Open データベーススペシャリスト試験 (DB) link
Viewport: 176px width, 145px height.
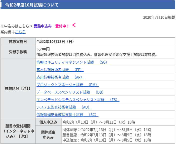71,92
